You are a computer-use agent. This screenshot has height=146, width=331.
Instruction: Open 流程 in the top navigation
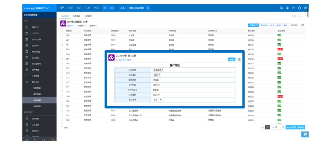[x=71, y=8]
